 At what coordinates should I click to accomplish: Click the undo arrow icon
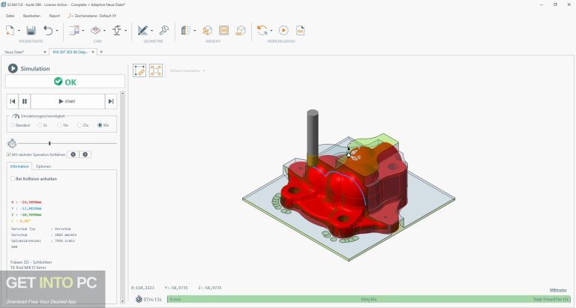click(x=48, y=30)
